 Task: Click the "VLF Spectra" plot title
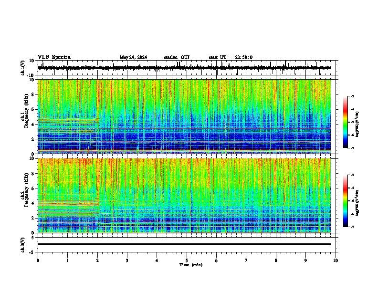coord(54,57)
